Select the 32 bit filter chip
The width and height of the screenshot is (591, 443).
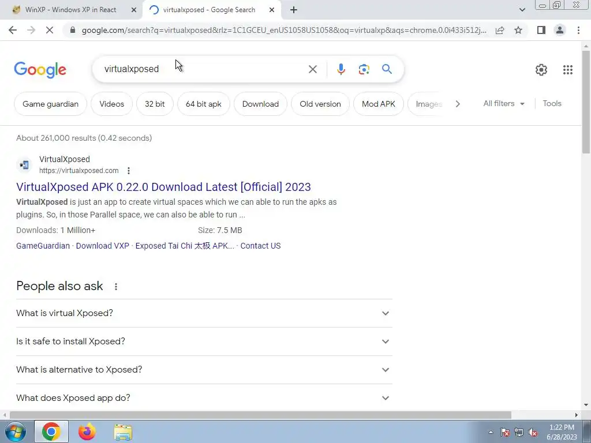155,104
